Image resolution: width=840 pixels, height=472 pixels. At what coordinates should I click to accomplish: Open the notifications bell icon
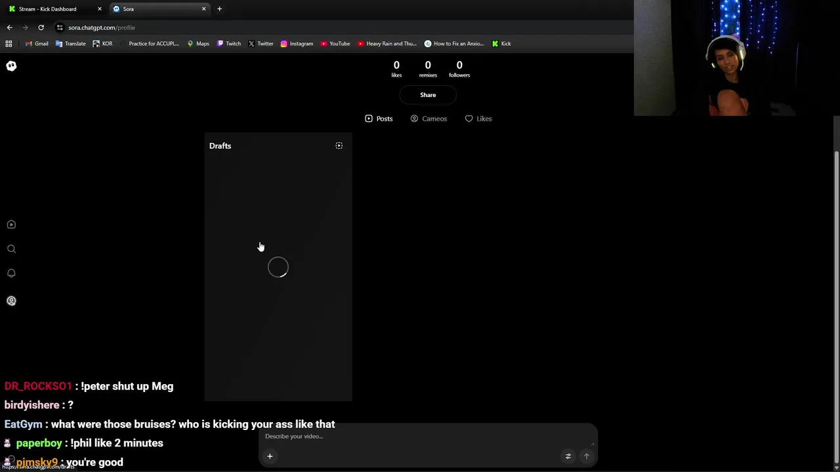[x=11, y=273]
